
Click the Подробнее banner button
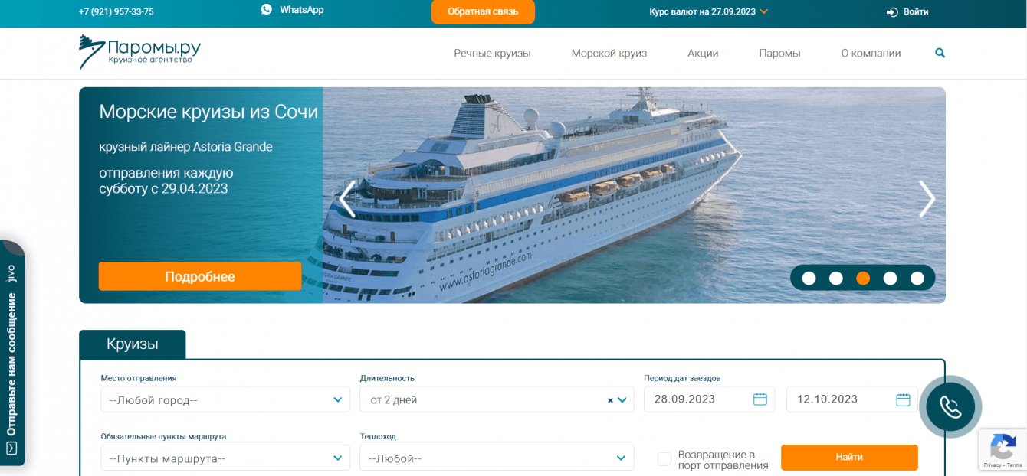point(200,276)
